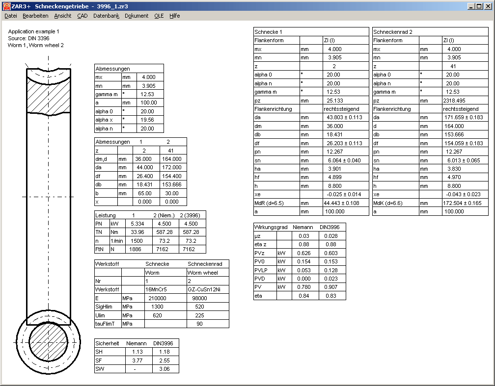Select the Schneckenrad 2 table header

[x=393, y=32]
